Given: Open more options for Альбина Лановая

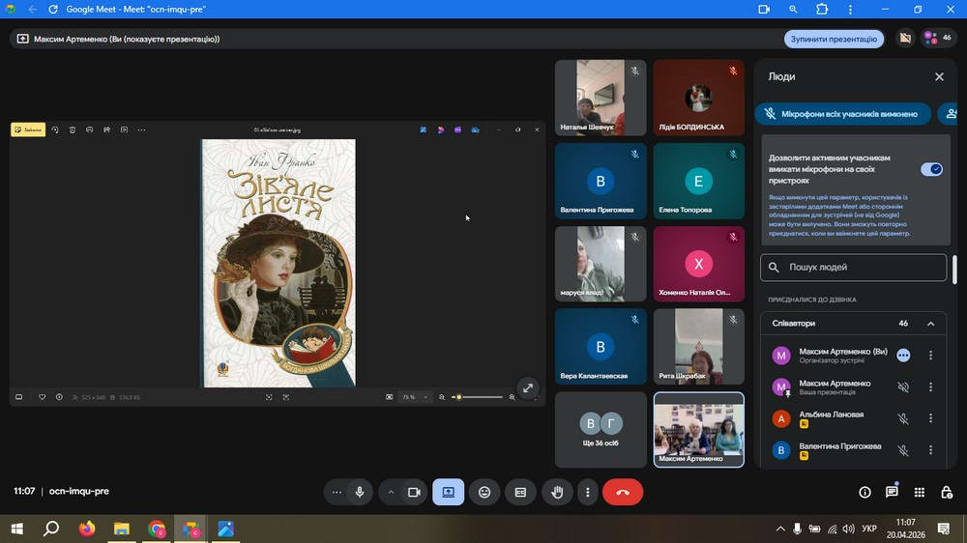Looking at the screenshot, I should click(x=930, y=418).
